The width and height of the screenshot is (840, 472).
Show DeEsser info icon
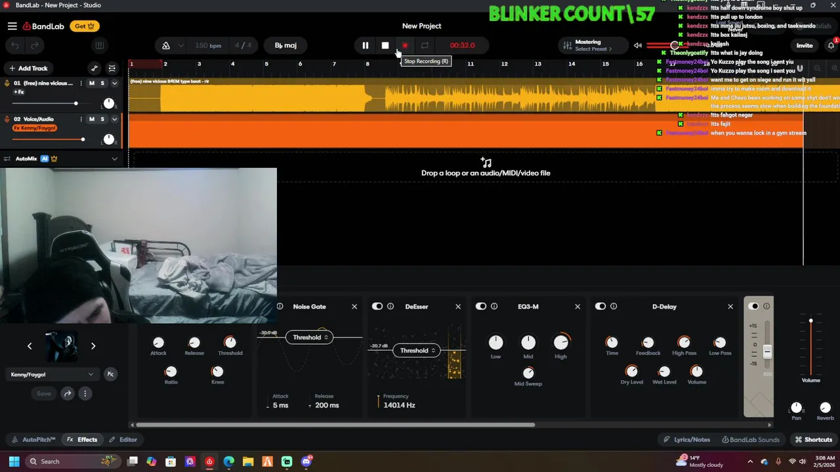click(390, 307)
